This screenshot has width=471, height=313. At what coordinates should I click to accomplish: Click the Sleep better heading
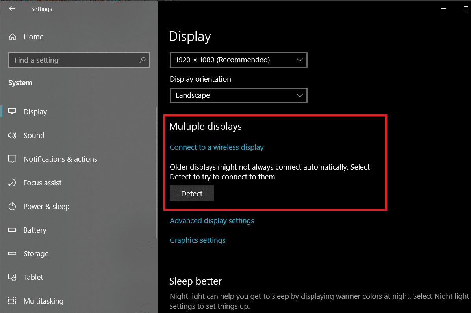click(195, 281)
